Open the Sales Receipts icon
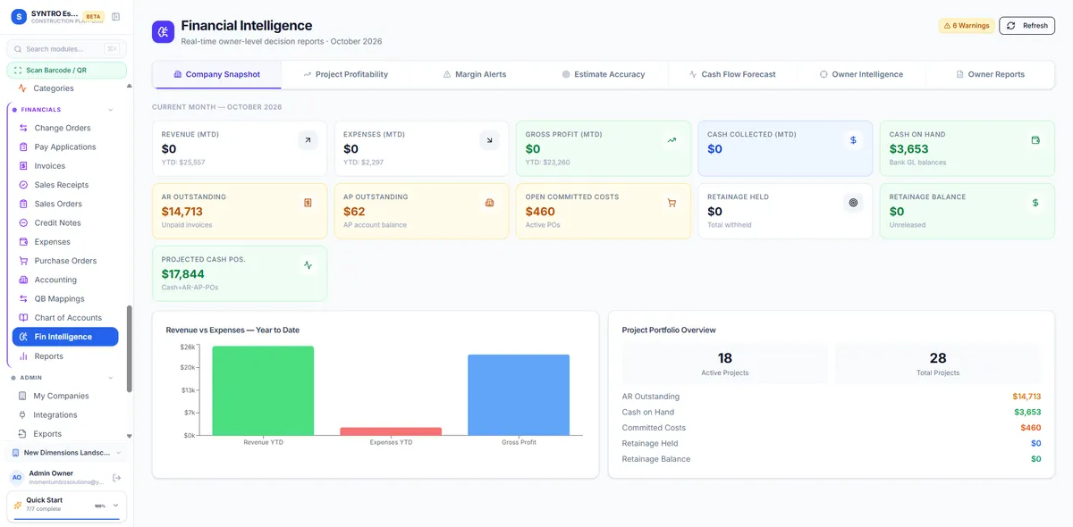The width and height of the screenshot is (1073, 527). (x=24, y=185)
